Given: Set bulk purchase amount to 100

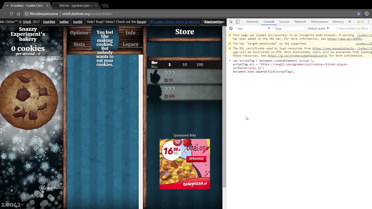Looking at the screenshot, I should point(200,64).
